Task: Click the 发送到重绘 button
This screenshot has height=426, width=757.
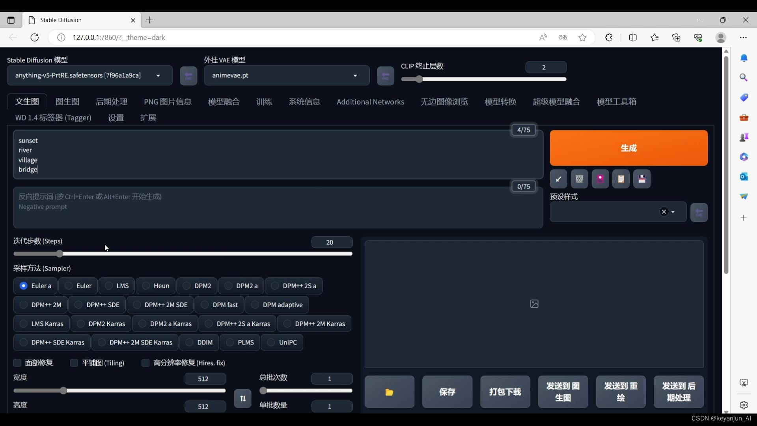Action: pos(621,392)
